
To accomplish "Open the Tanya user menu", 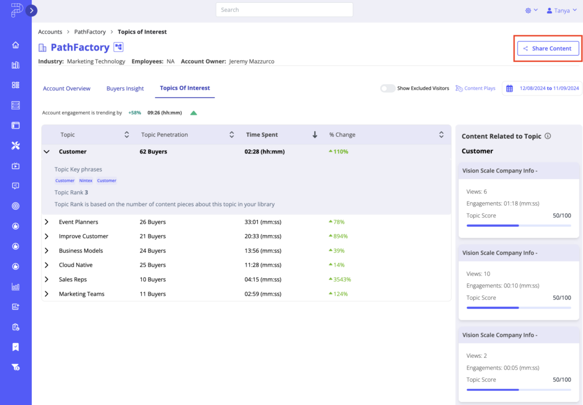I will 561,10.
